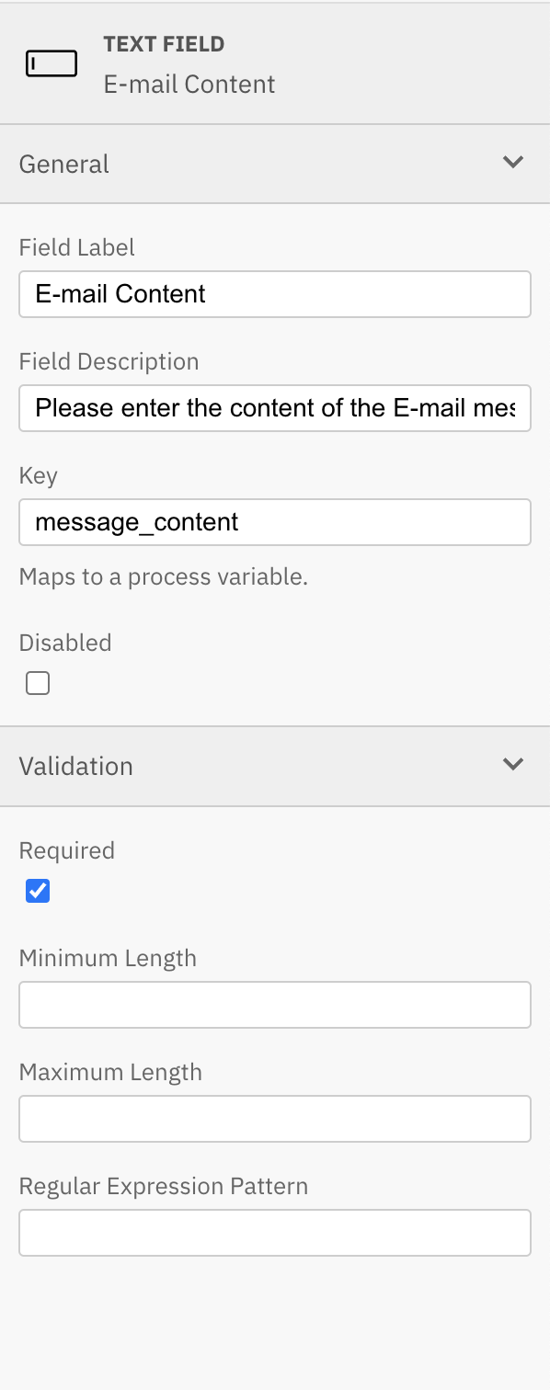
Task: Select the E-mail Content field title
Action: click(189, 84)
